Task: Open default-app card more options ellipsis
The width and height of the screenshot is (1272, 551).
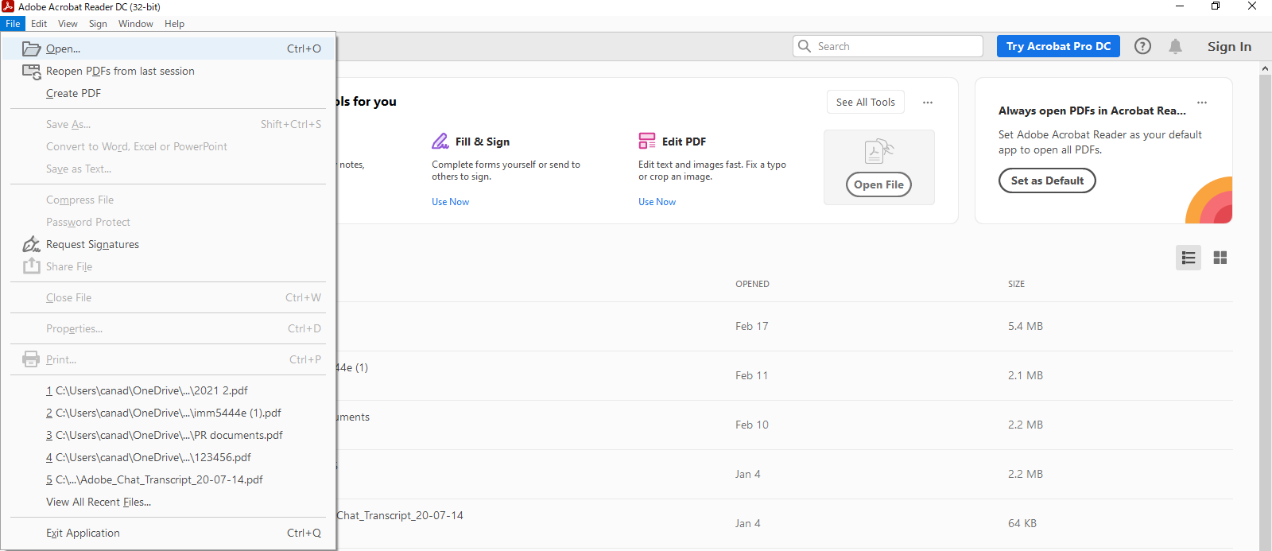Action: [1202, 103]
